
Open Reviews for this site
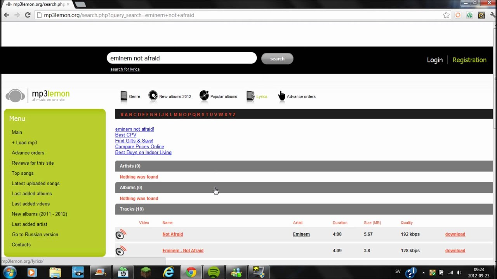click(33, 163)
